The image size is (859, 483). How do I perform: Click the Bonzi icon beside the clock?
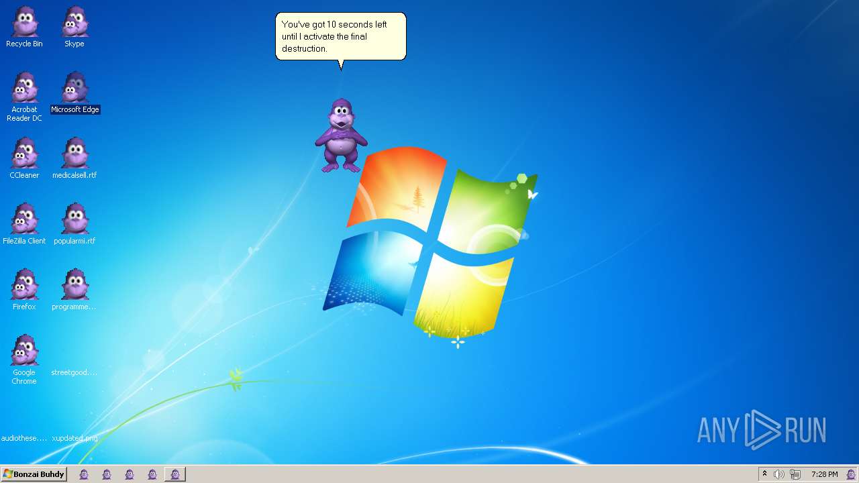[x=851, y=474]
